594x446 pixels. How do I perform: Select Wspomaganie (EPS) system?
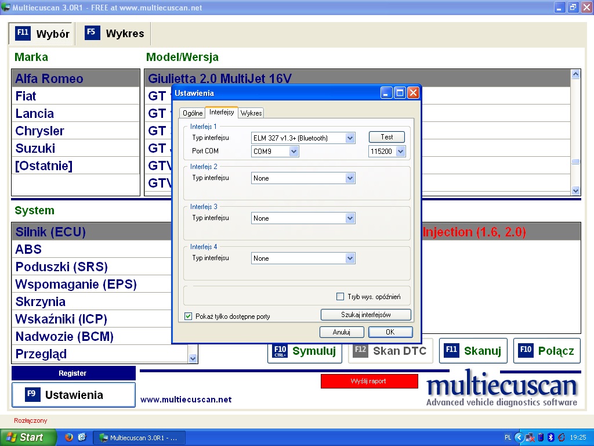click(92, 284)
